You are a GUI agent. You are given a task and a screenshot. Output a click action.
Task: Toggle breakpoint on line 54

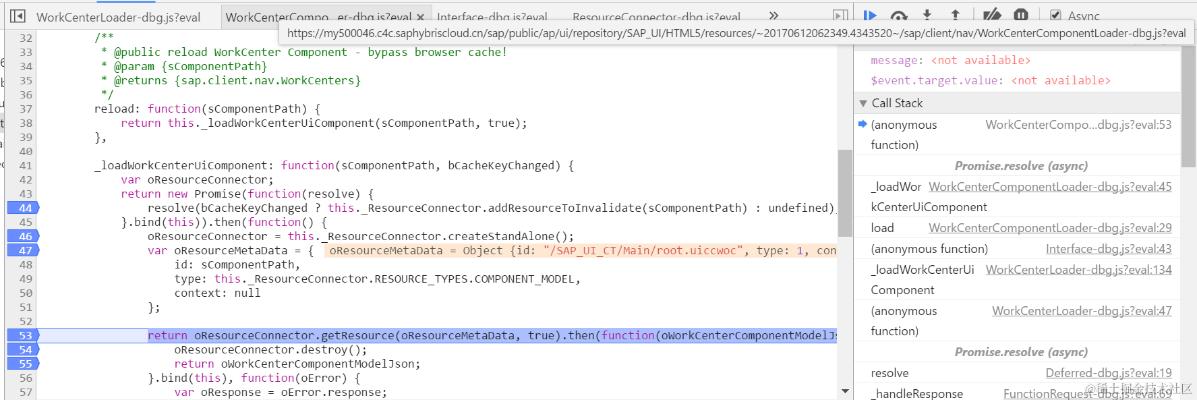tap(24, 349)
